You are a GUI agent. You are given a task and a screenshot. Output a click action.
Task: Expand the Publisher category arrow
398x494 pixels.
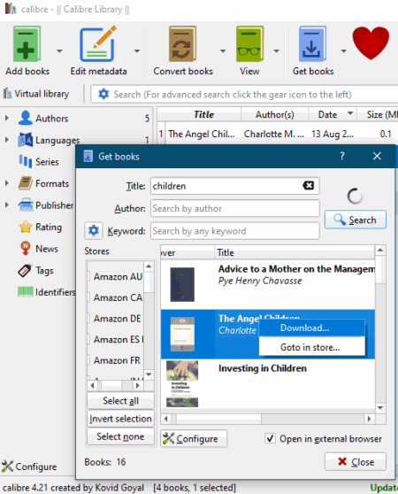click(x=6, y=205)
